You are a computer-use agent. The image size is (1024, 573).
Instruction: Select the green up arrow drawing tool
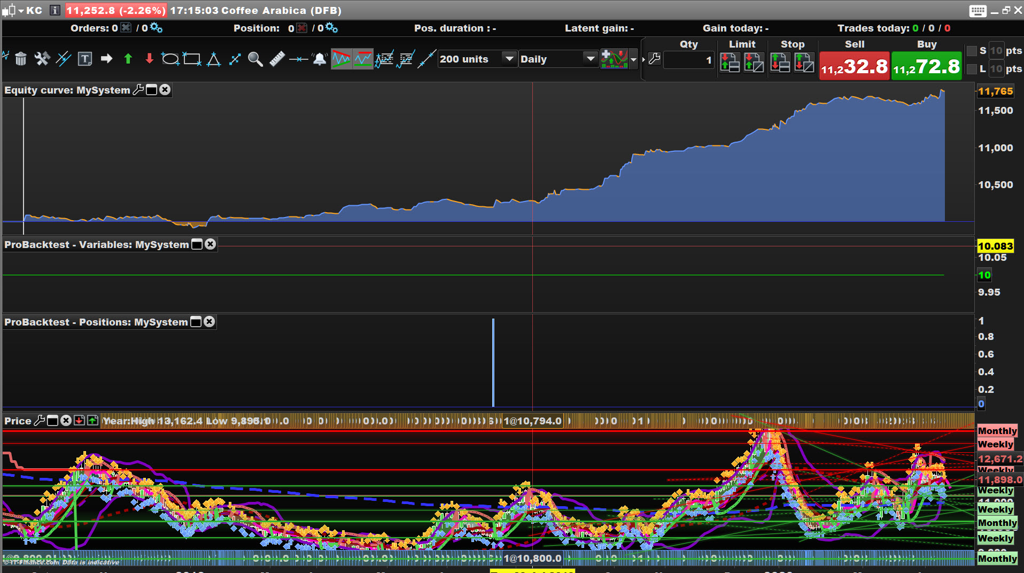(128, 59)
